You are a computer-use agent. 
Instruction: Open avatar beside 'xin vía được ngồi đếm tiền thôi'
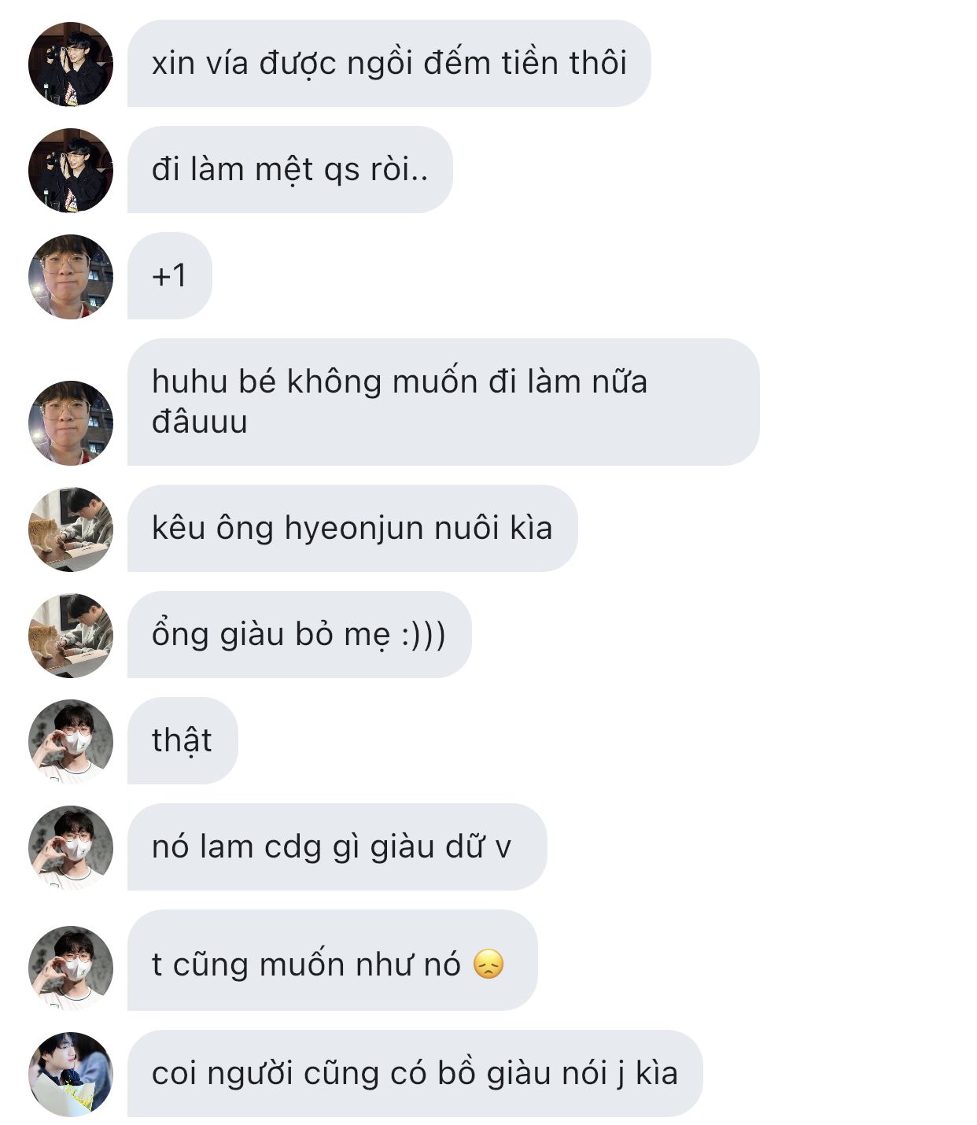[x=71, y=64]
